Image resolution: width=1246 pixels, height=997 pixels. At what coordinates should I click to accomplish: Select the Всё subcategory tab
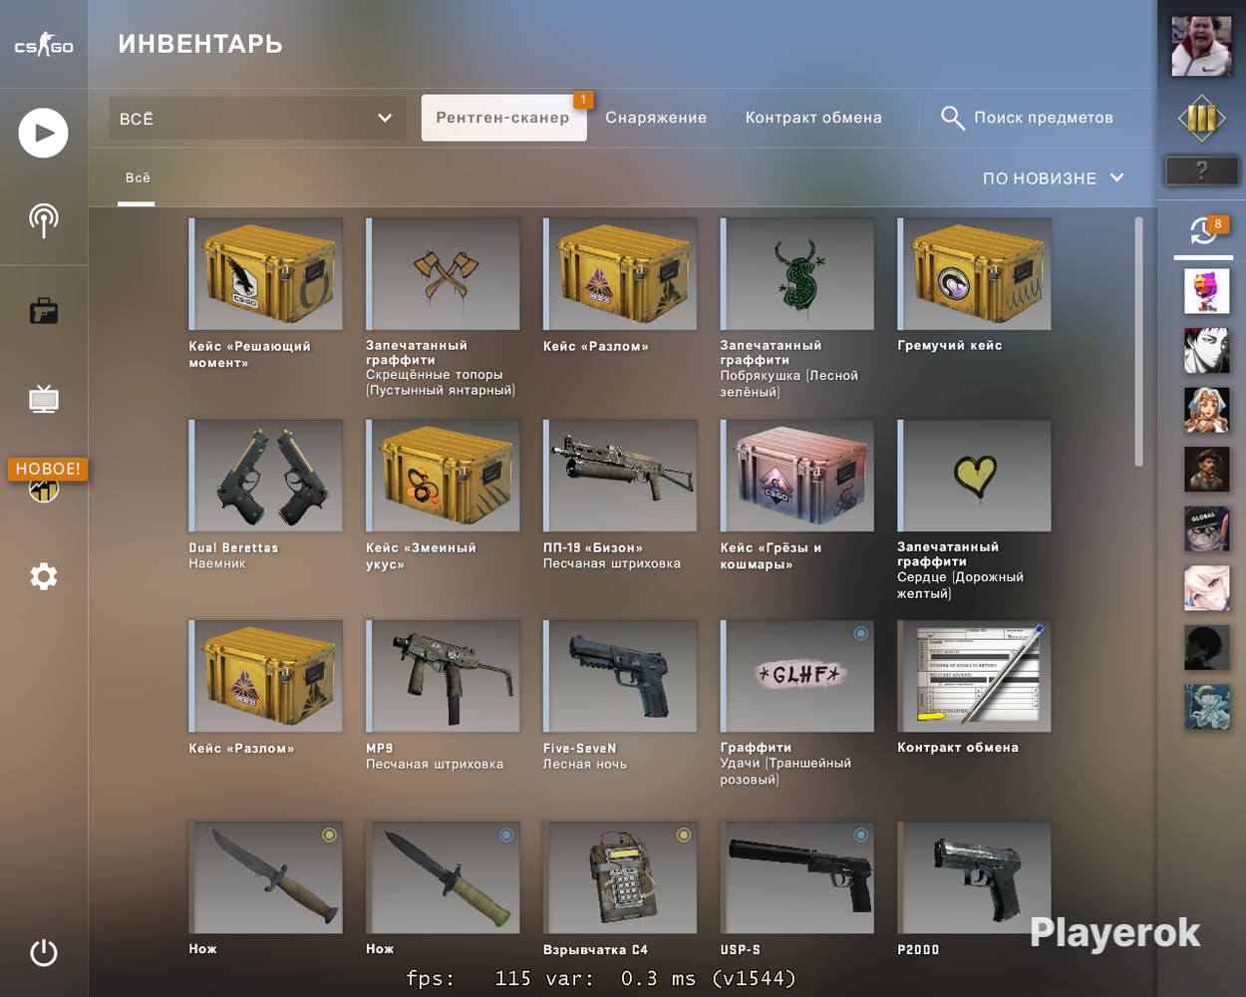click(138, 178)
